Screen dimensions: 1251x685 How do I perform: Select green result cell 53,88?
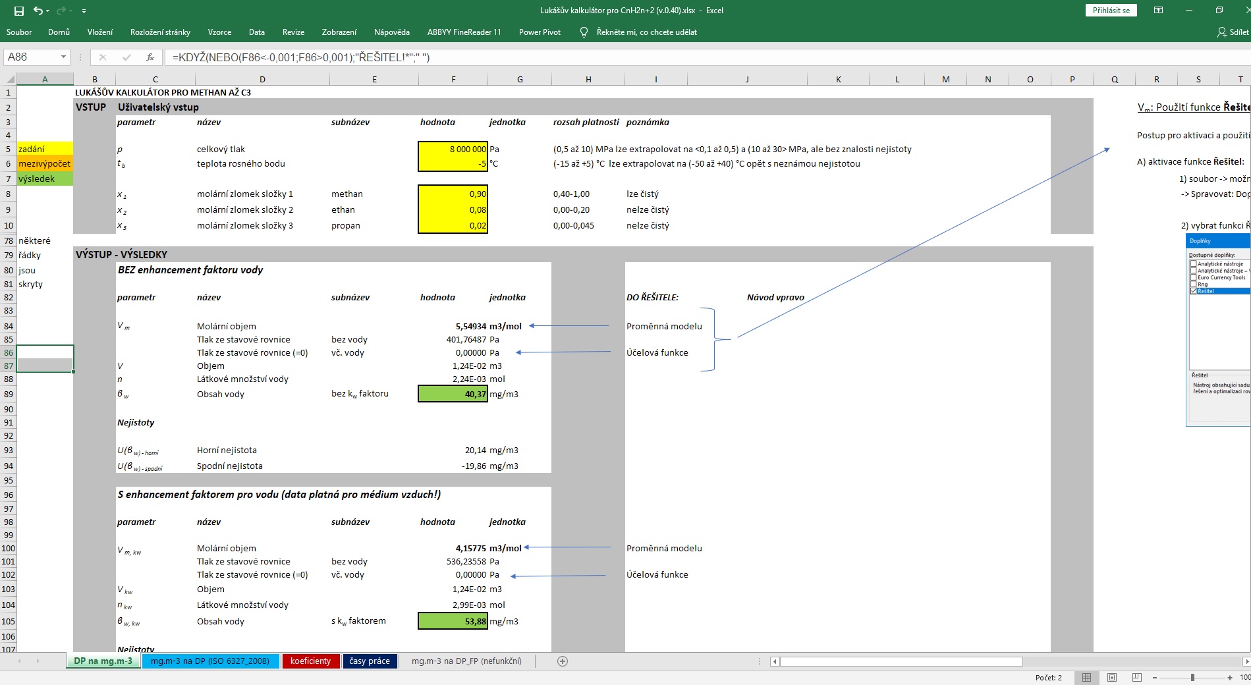[453, 621]
